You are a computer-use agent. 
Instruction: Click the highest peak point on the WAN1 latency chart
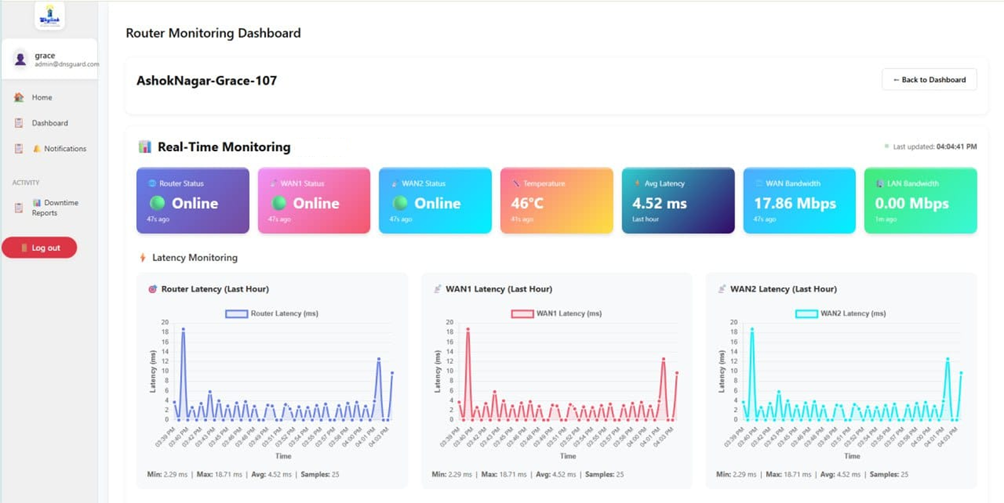tap(467, 329)
